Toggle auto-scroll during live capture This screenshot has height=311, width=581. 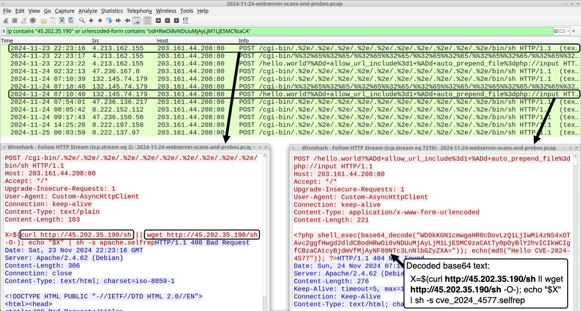coord(136,21)
